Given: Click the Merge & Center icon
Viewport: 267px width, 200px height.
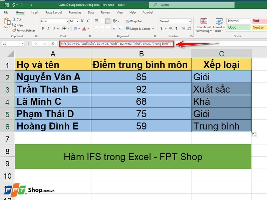Looking at the screenshot, I should [127, 28].
